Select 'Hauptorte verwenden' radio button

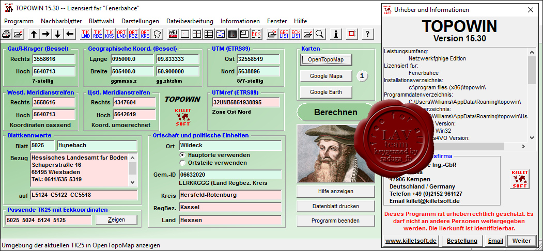click(x=182, y=155)
